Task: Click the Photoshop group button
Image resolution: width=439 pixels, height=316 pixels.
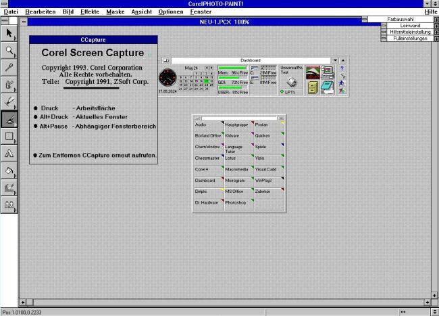Action: point(239,204)
